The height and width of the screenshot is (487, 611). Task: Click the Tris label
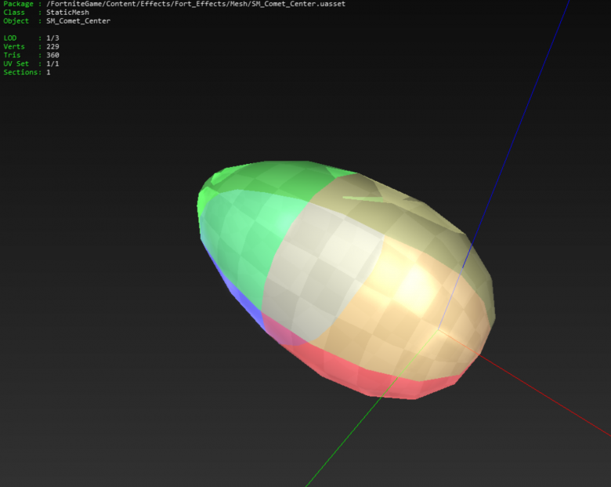12,56
